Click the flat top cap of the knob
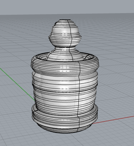 click(x=65, y=20)
